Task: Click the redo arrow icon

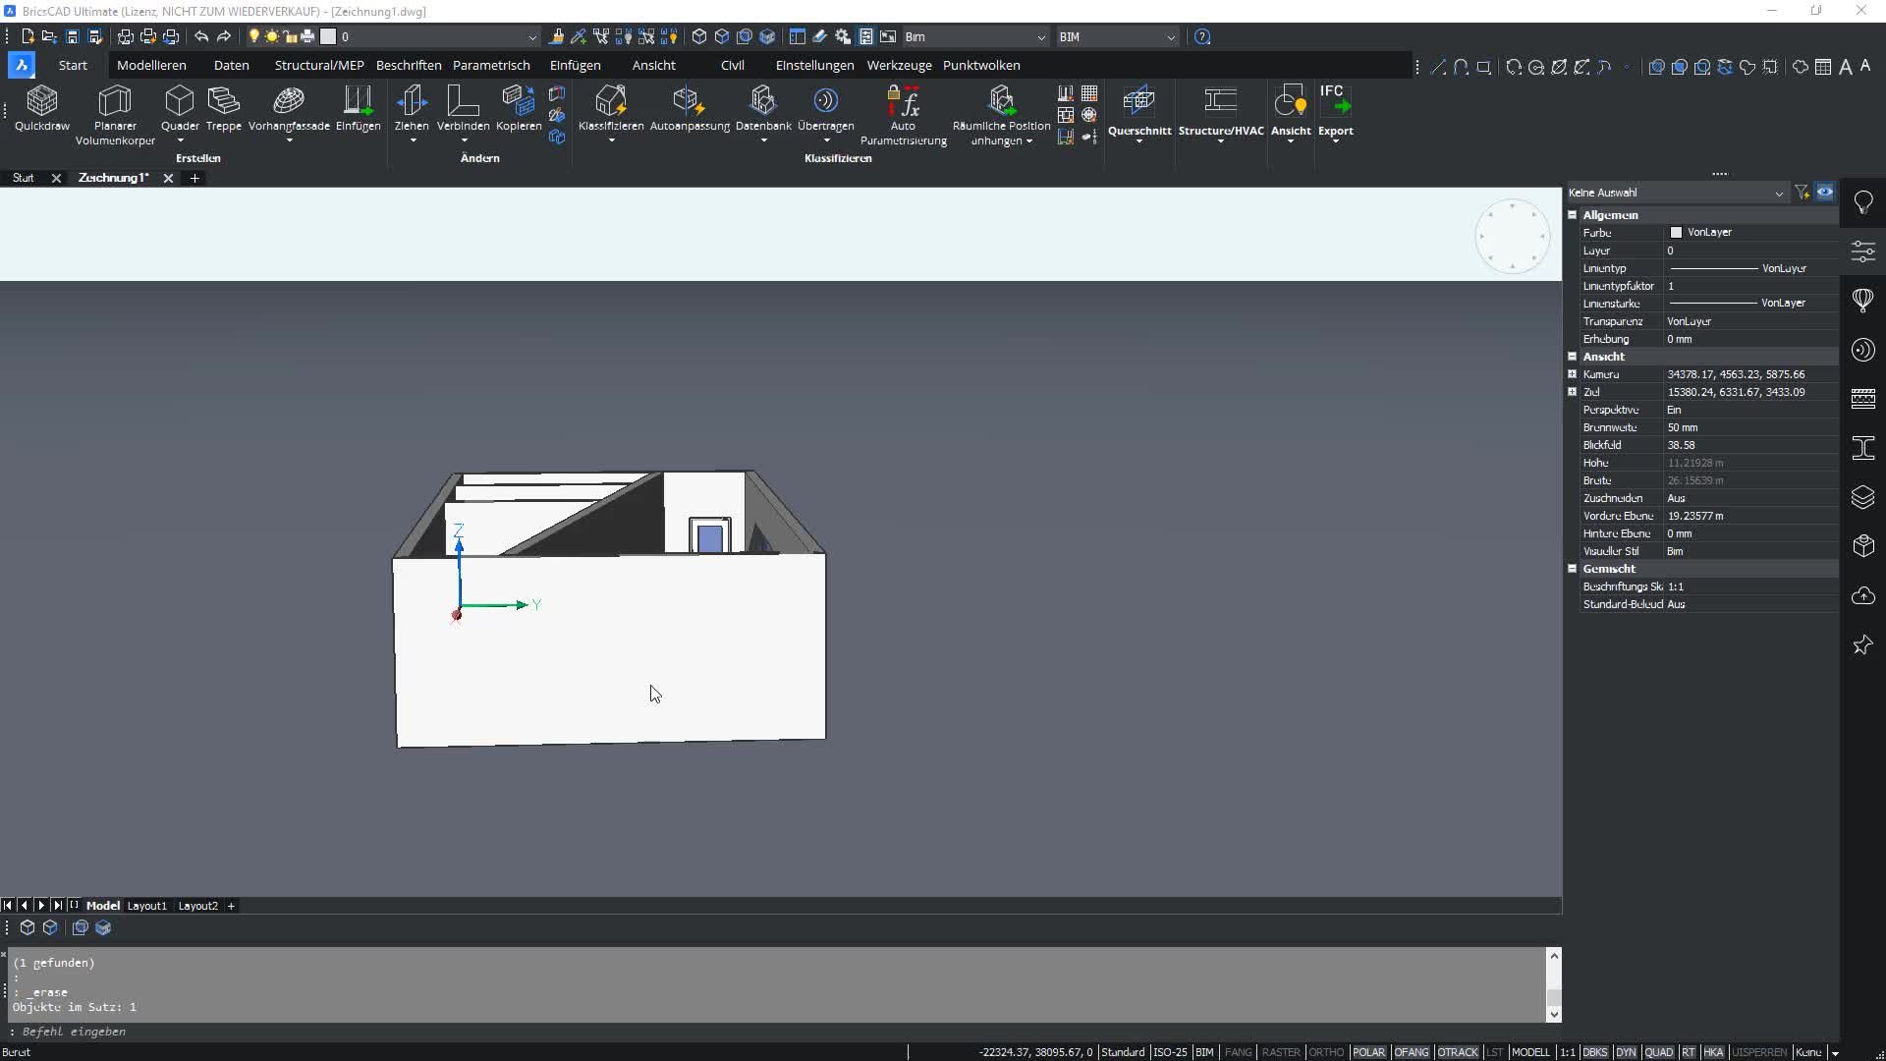Action: click(224, 36)
